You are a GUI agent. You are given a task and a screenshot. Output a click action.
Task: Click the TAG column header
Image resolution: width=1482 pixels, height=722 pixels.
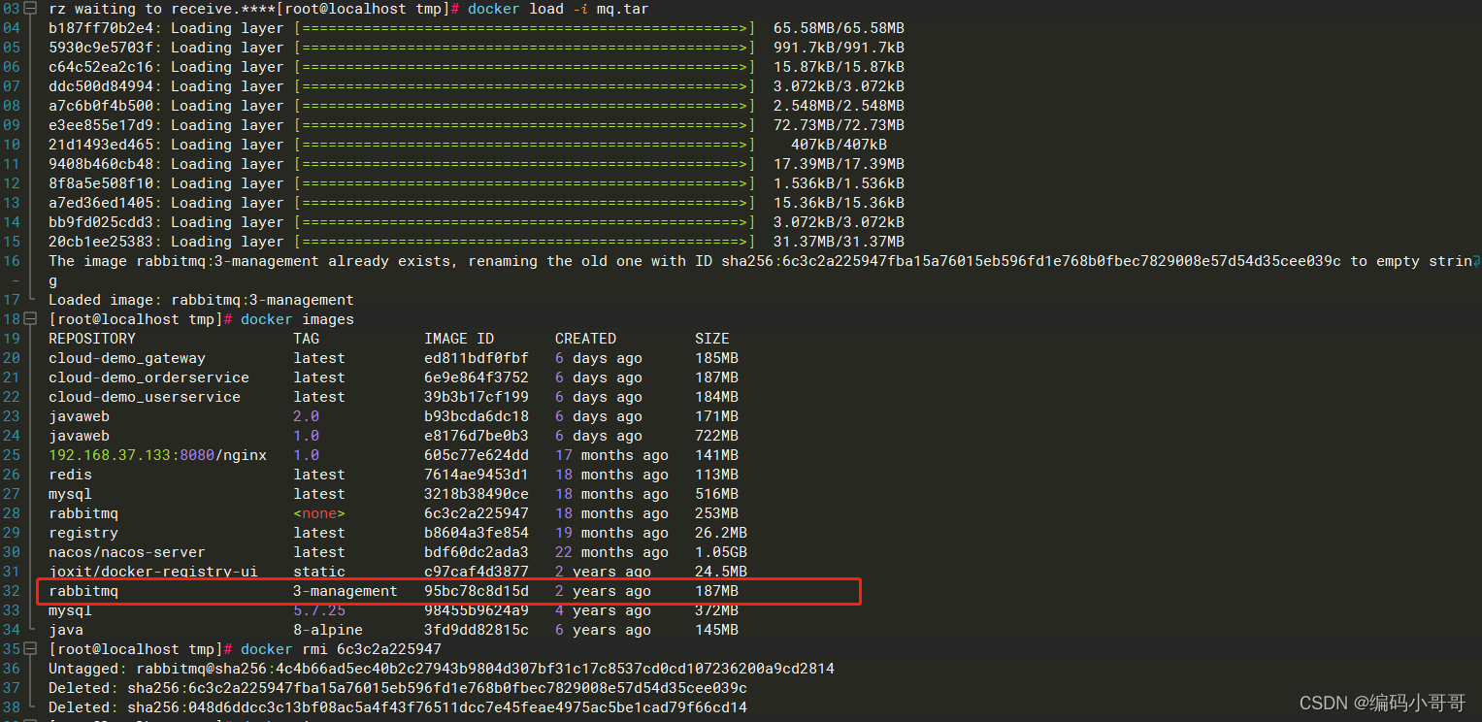tap(307, 339)
